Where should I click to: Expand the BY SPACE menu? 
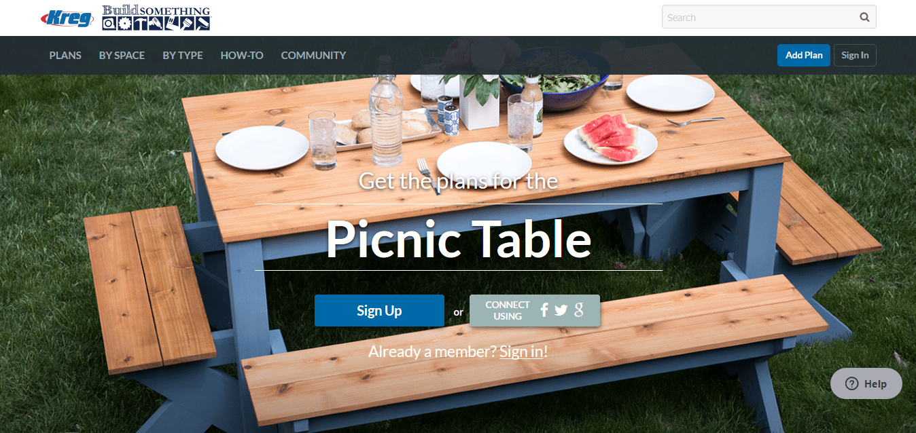pyautogui.click(x=122, y=55)
